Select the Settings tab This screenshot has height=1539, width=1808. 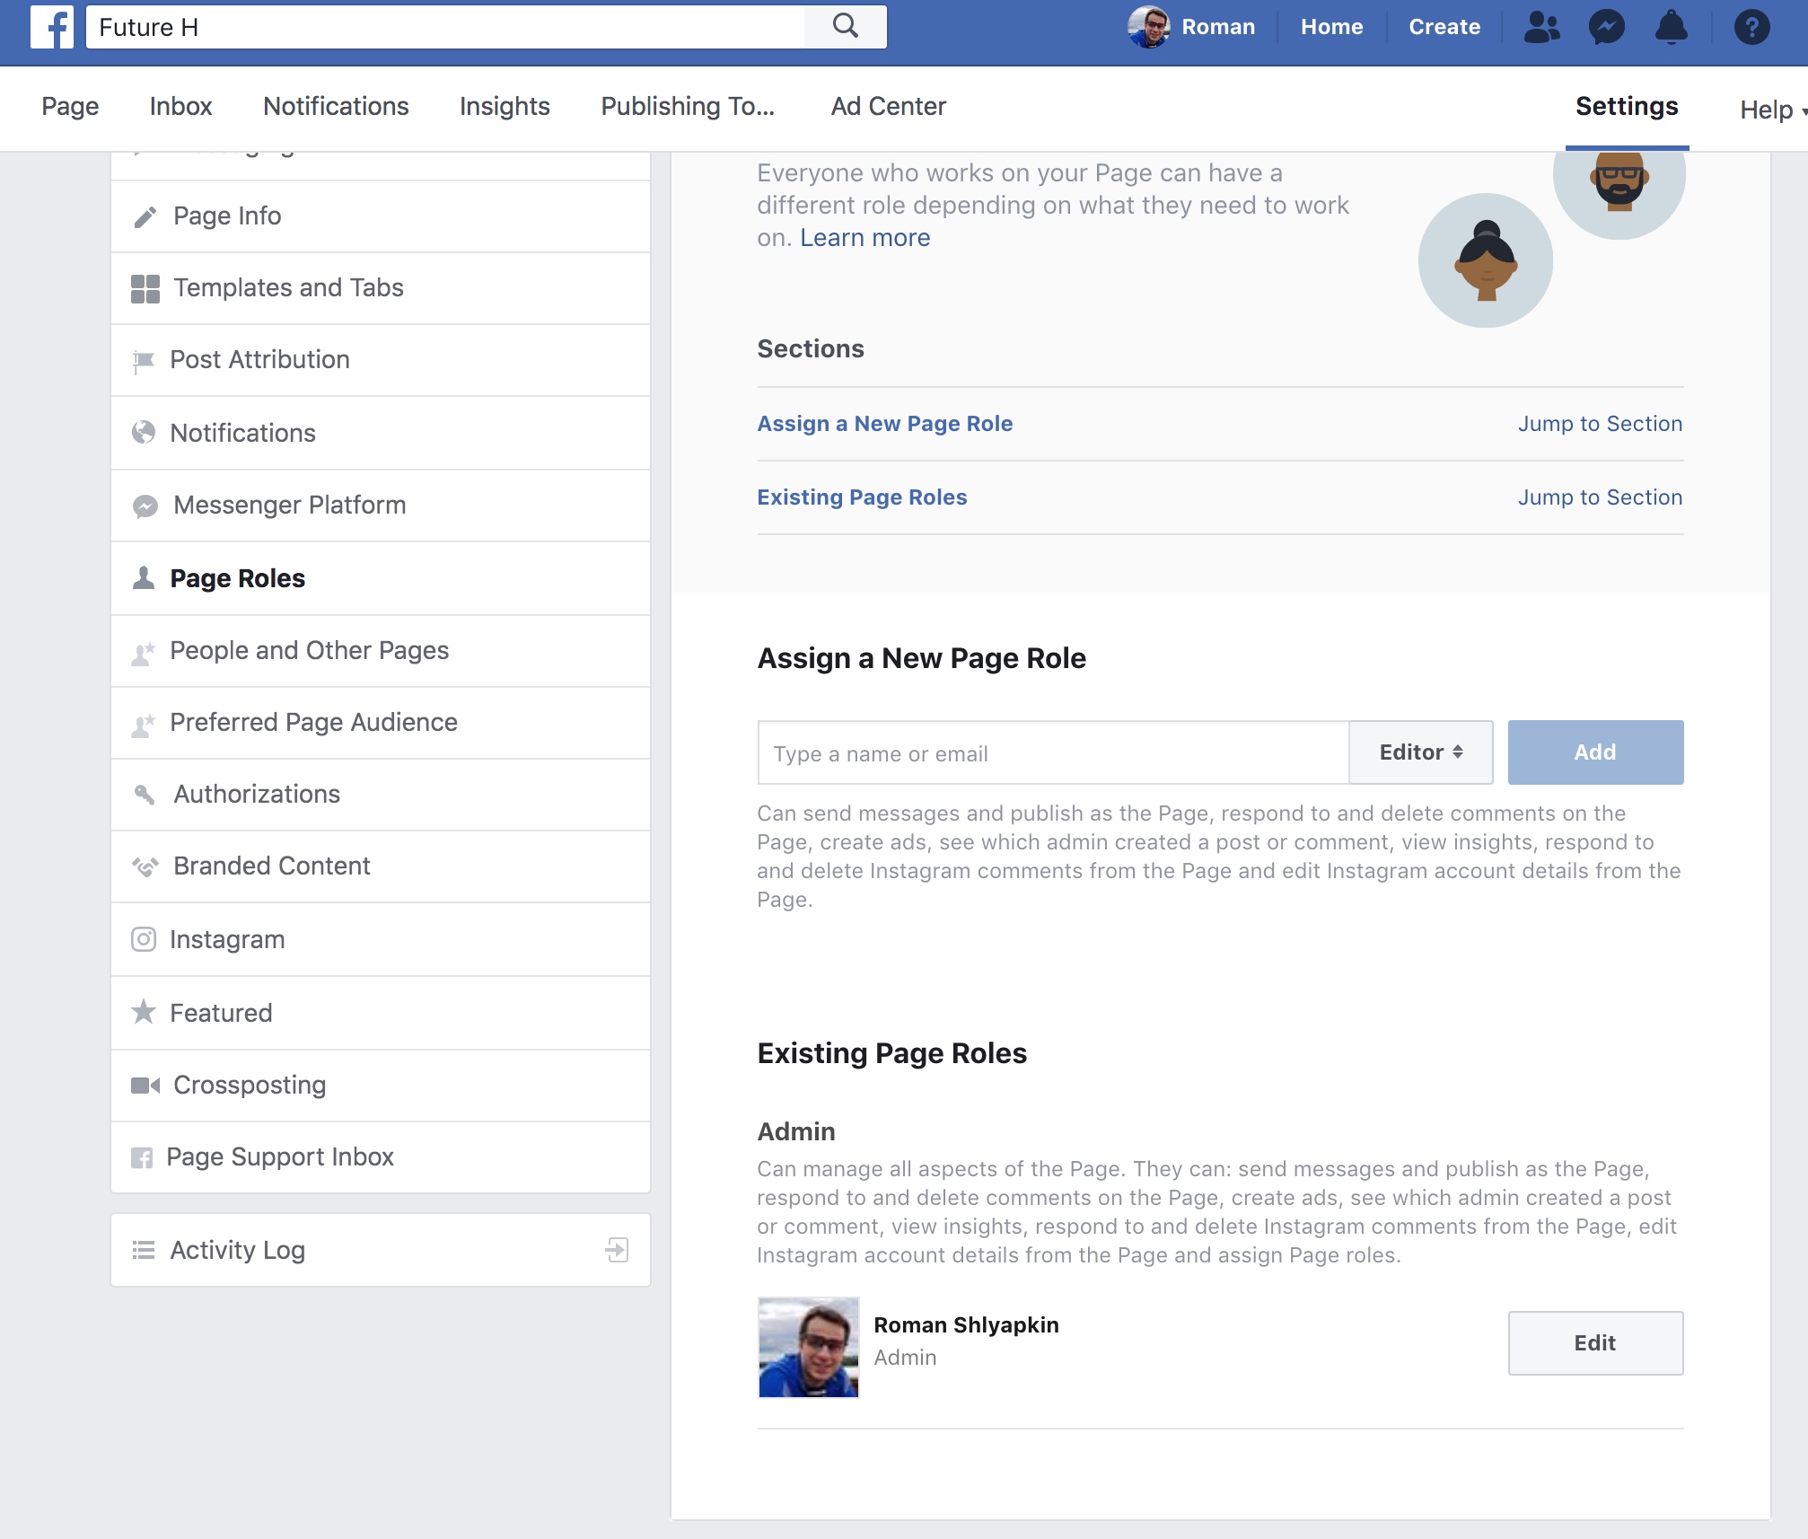pyautogui.click(x=1627, y=107)
